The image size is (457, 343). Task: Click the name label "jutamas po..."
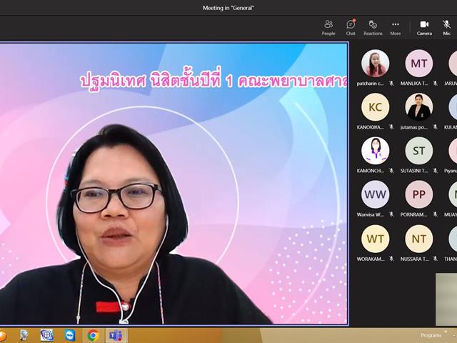pos(414,127)
